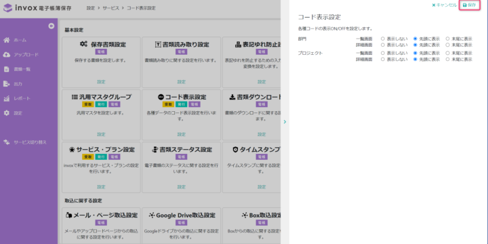Click the 出力 export icon
Image resolution: width=488 pixels, height=244 pixels.
tap(7, 84)
